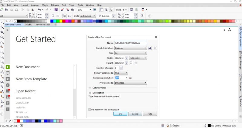Click the Number of pages field

[117, 68]
